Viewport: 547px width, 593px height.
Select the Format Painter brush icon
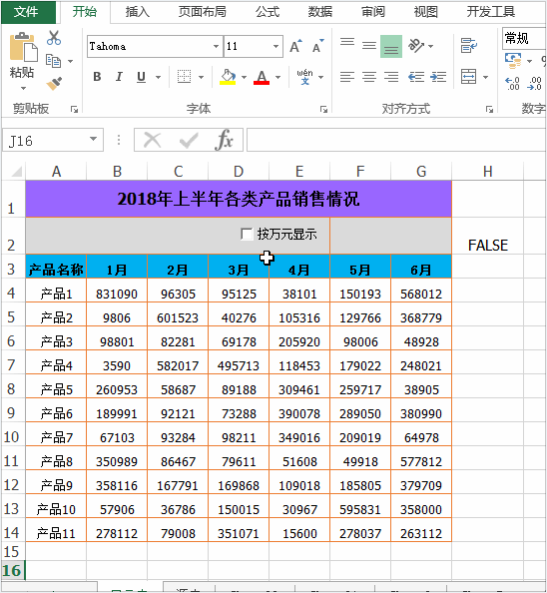pyautogui.click(x=54, y=83)
